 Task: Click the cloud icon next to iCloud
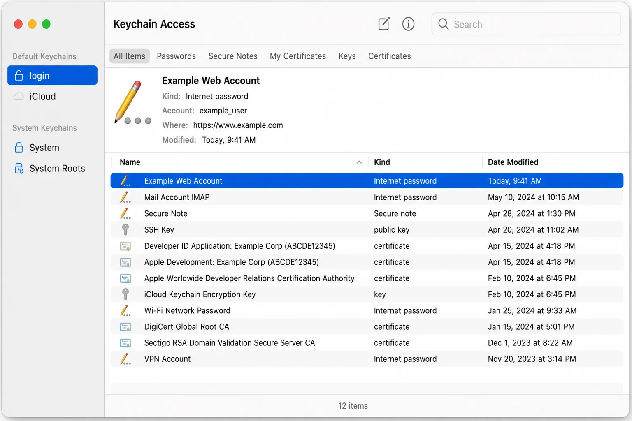pyautogui.click(x=19, y=96)
